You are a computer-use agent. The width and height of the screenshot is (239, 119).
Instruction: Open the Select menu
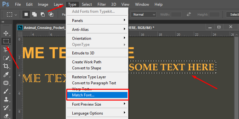pos(87,4)
